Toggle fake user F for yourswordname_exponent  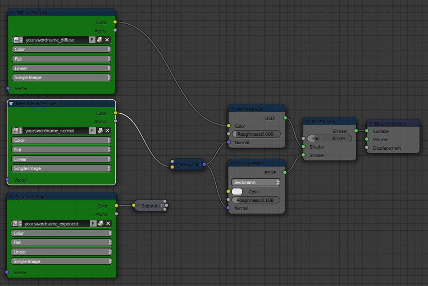[93, 224]
